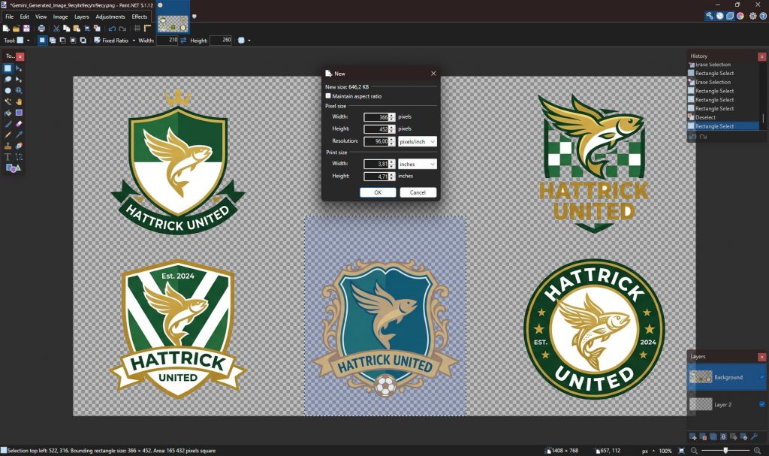Pick the Color Picker eyedropper tool

tap(19, 134)
